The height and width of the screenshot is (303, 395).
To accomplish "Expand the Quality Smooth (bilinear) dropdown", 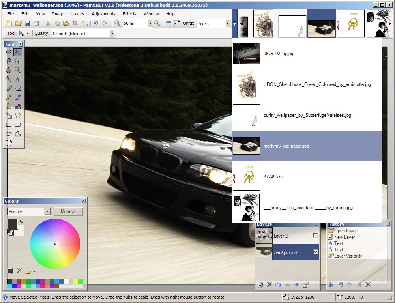I will pyautogui.click(x=112, y=34).
